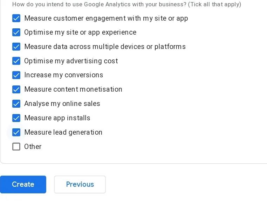Untick the Measure customer engagement checkbox

pyautogui.click(x=16, y=18)
